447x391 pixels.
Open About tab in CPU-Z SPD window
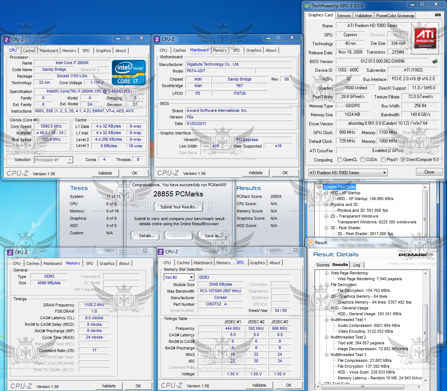point(275,263)
